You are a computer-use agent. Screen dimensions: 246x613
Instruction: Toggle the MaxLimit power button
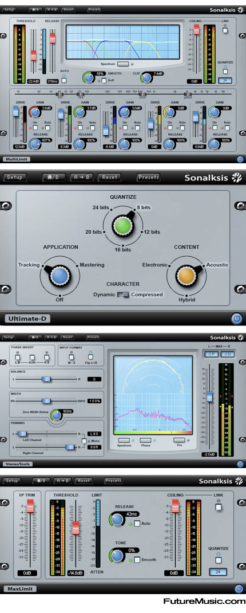click(239, 588)
